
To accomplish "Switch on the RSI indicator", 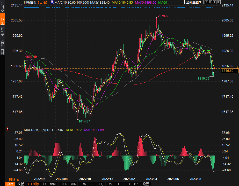I will point(120,184).
